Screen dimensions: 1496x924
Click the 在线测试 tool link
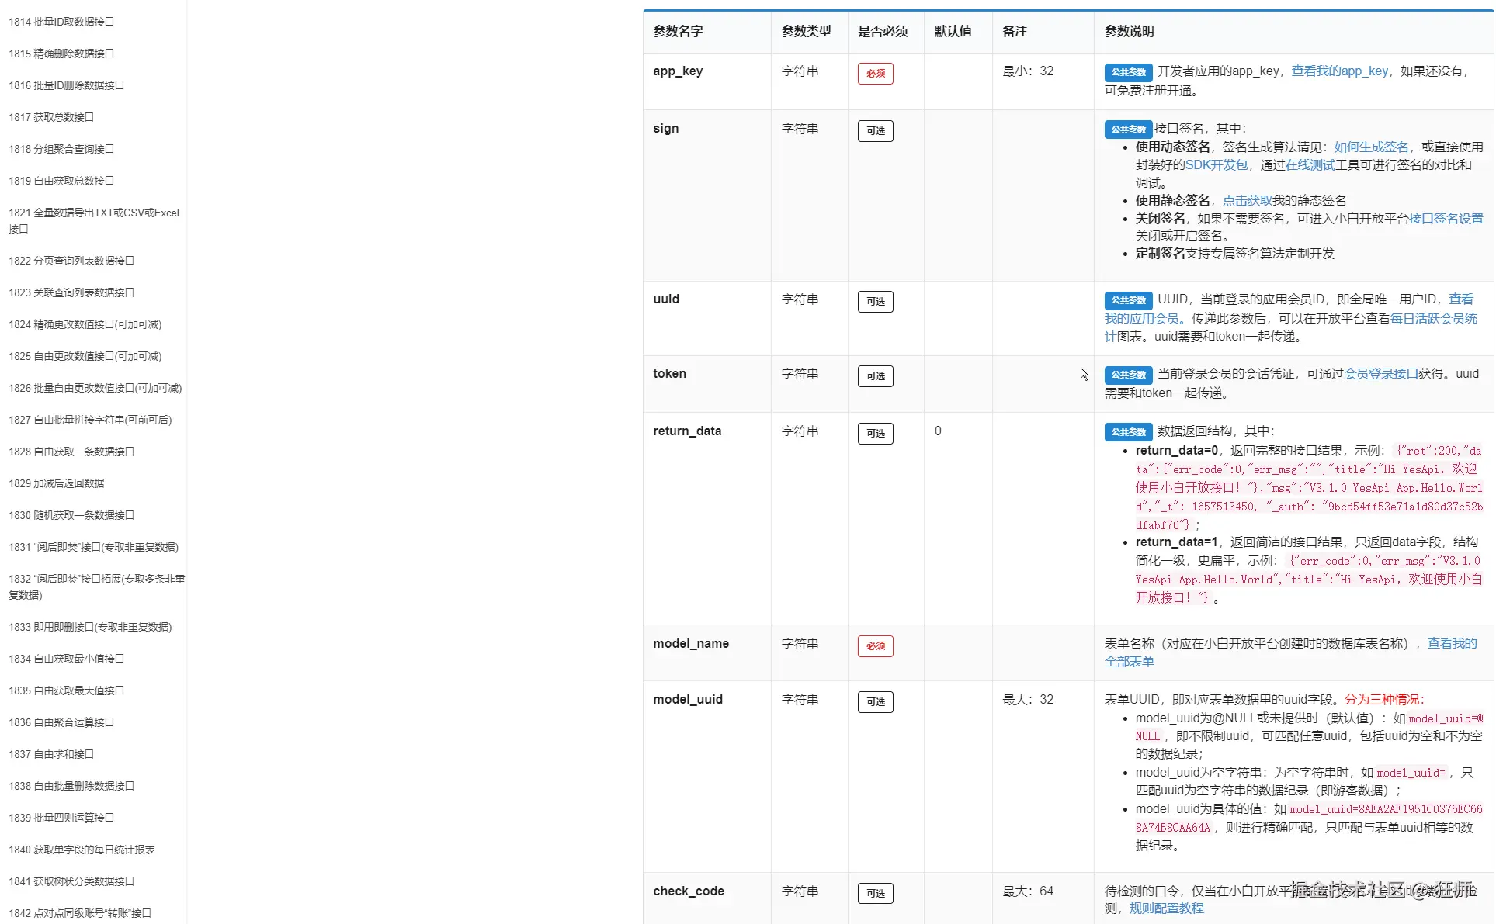click(x=1310, y=164)
